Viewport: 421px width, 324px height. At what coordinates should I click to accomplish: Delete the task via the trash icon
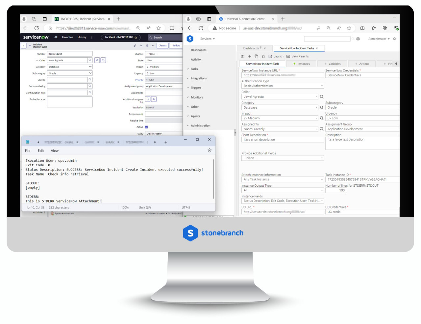click(x=263, y=56)
